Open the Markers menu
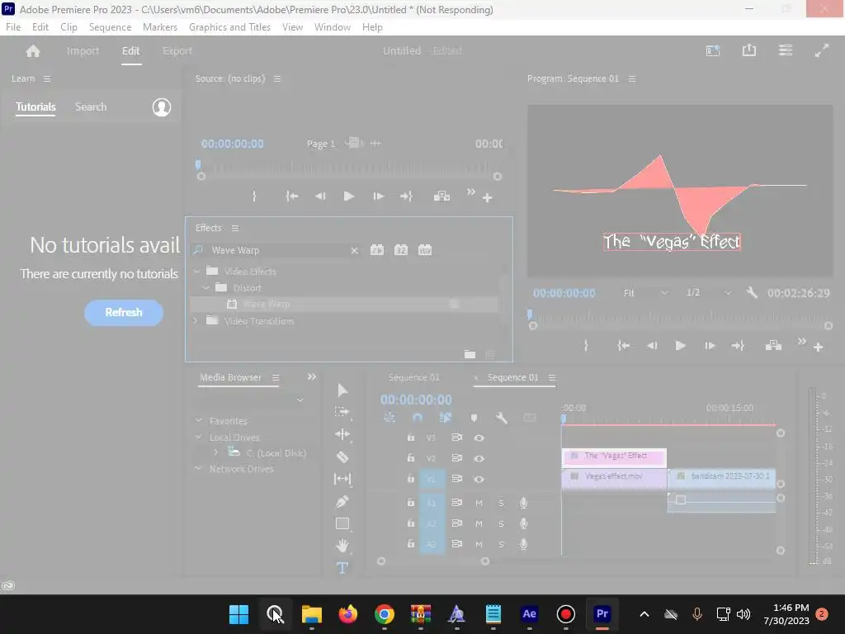The height and width of the screenshot is (634, 845). pyautogui.click(x=160, y=27)
